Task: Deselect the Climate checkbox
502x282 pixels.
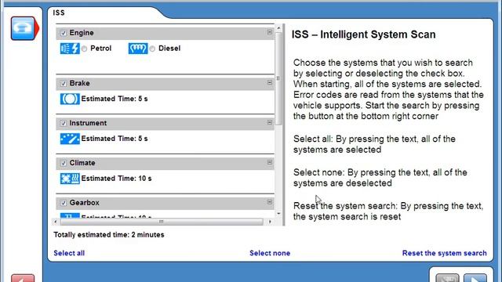Action: tap(64, 163)
